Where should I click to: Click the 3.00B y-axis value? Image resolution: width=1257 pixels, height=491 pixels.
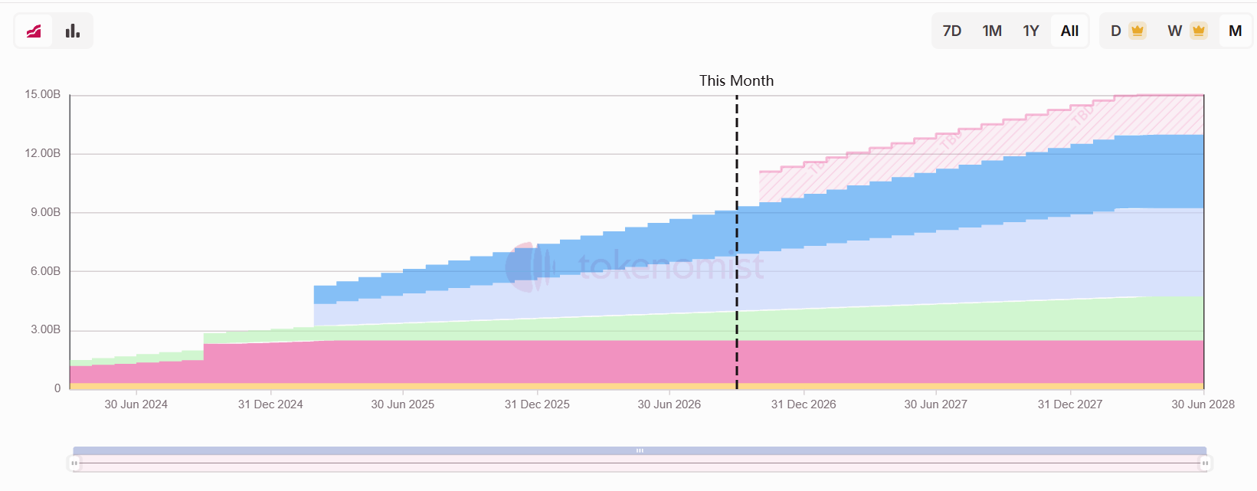click(x=45, y=329)
